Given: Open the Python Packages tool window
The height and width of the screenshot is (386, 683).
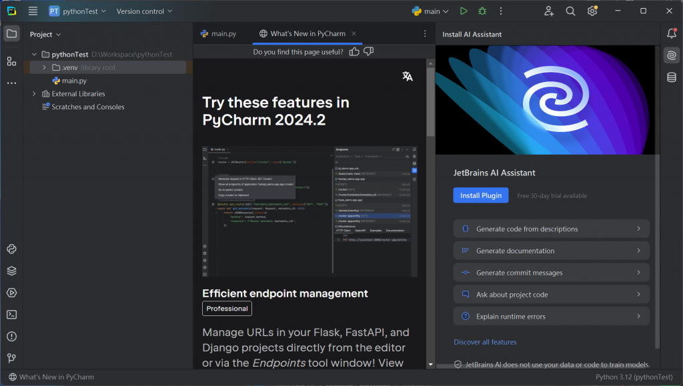Looking at the screenshot, I should [12, 271].
